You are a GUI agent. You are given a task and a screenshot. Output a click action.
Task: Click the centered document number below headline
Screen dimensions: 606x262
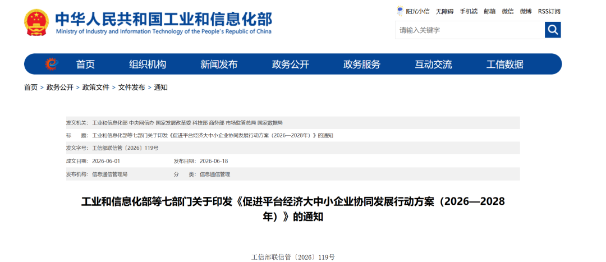[293, 256]
